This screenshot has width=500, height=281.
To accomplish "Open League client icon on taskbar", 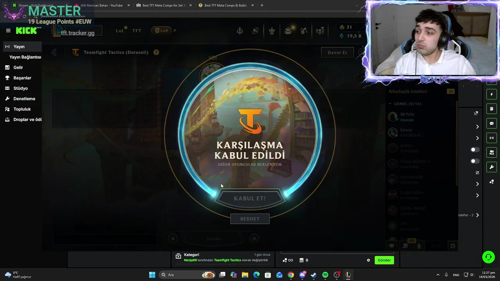I will point(348,275).
